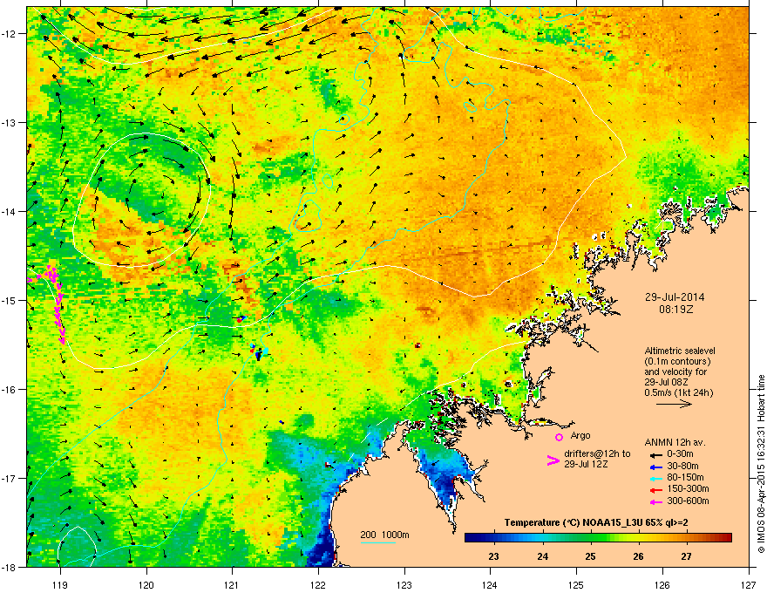Click the time label 08:19Z
This screenshot has height=593, width=767.
(675, 310)
